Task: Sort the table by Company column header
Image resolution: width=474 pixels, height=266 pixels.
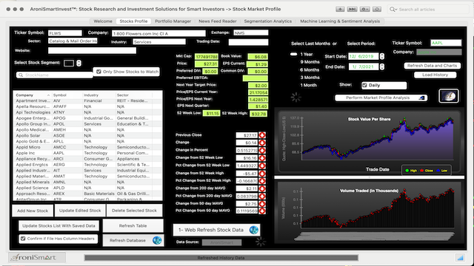Action: [x=33, y=95]
